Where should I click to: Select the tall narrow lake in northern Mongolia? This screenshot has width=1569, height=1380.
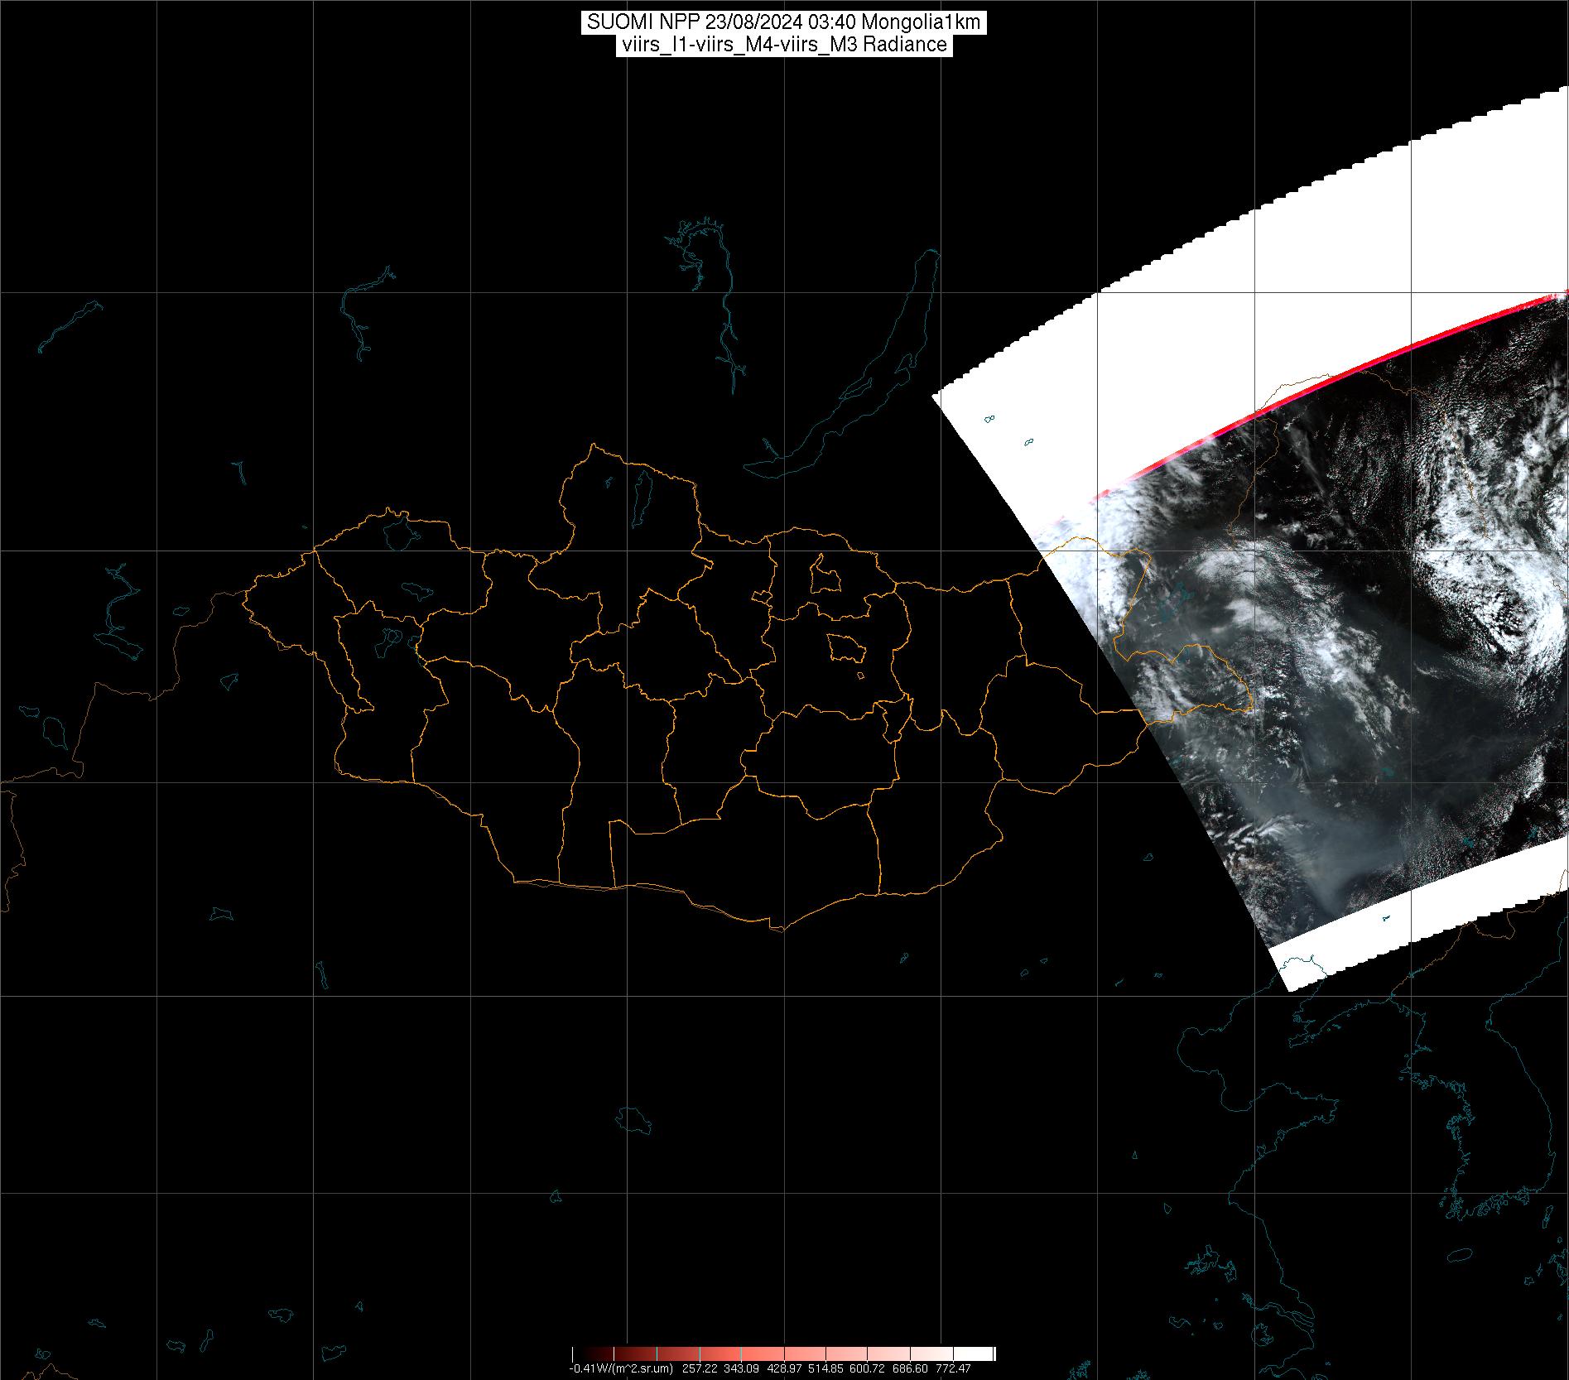point(641,497)
